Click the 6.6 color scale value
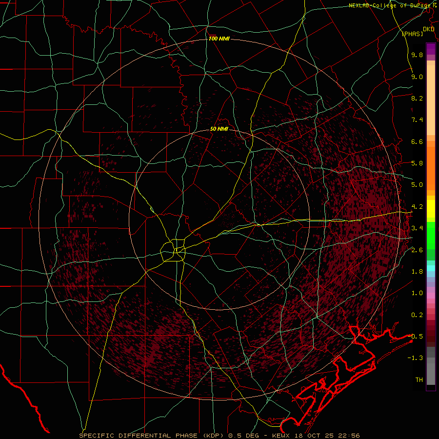Screen dimensions: 439x439 417,141
